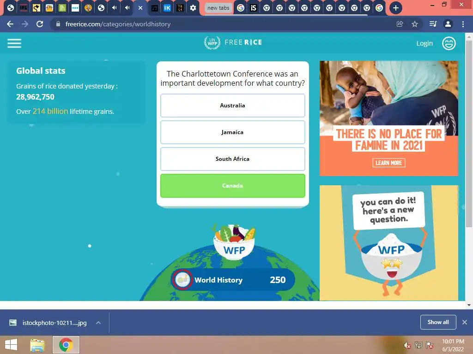Switch to the IK tab

pyautogui.click(x=167, y=8)
